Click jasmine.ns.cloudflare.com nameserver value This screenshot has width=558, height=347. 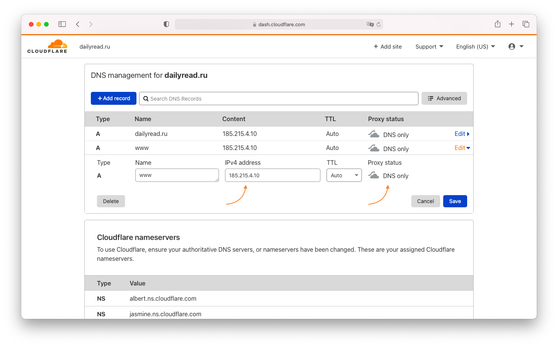pyautogui.click(x=165, y=314)
